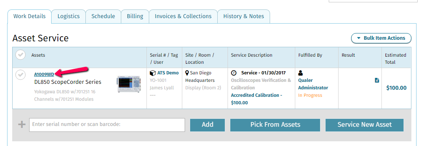Open Invoices & Collections tab

tap(183, 16)
